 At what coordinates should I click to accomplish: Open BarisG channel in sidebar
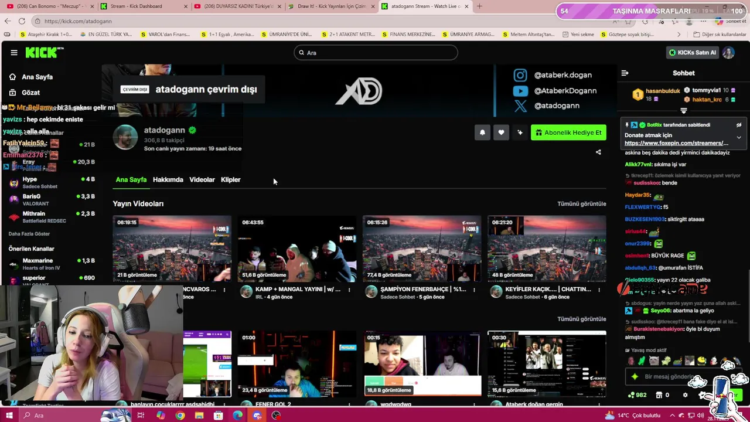(x=52, y=200)
